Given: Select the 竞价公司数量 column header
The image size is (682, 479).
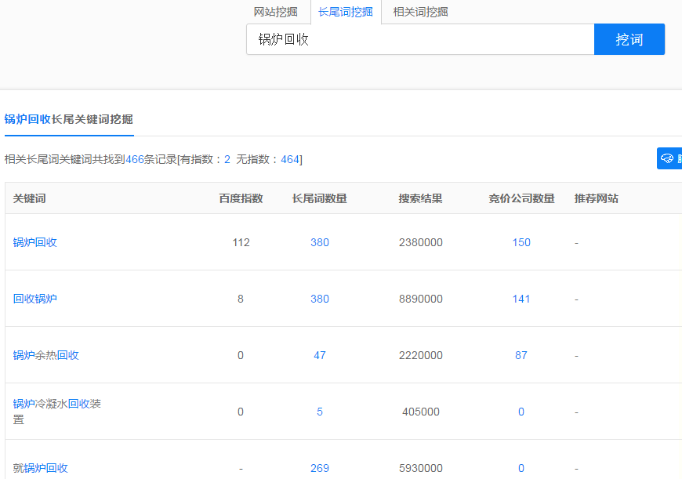Looking at the screenshot, I should coord(521,198).
